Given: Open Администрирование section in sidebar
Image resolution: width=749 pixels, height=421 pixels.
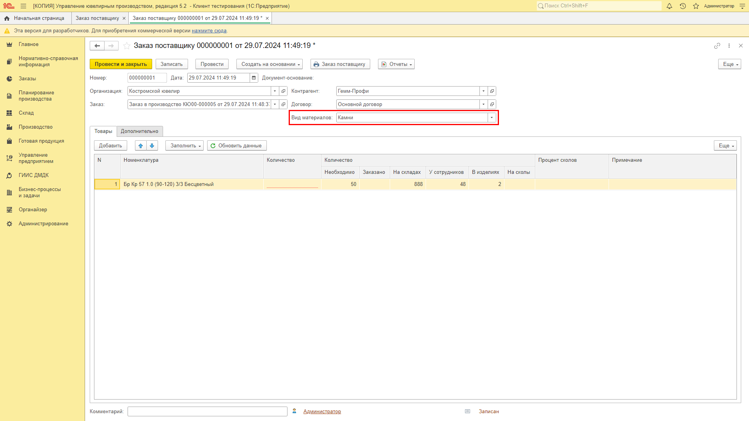Looking at the screenshot, I should [x=43, y=224].
